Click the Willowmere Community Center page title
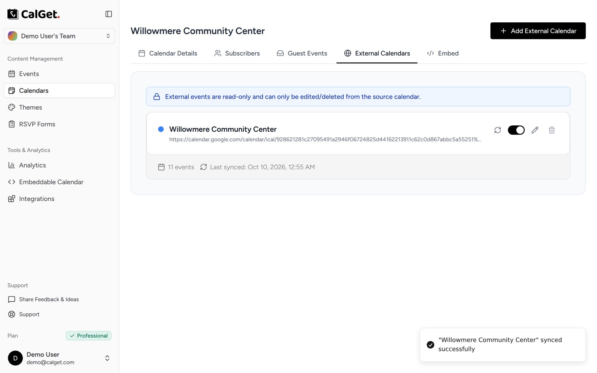 pos(197,31)
